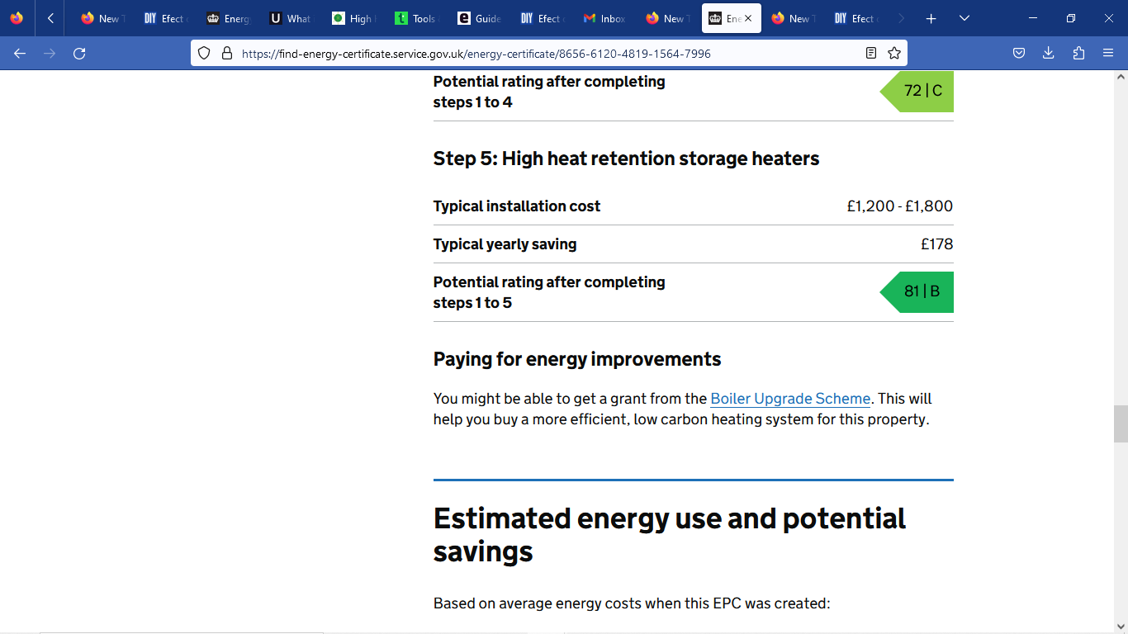Close the active energy certificate tab
1128x634 pixels.
[x=748, y=18]
